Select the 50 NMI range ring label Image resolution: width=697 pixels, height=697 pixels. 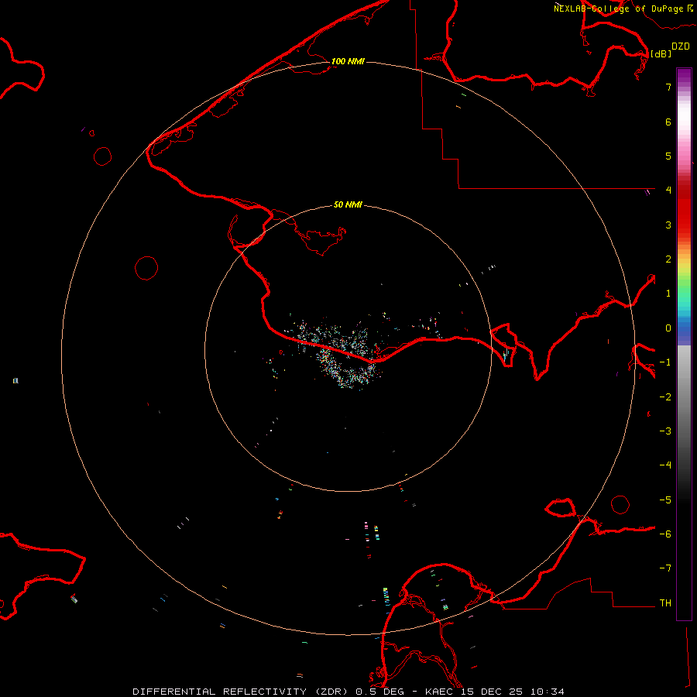coord(348,205)
